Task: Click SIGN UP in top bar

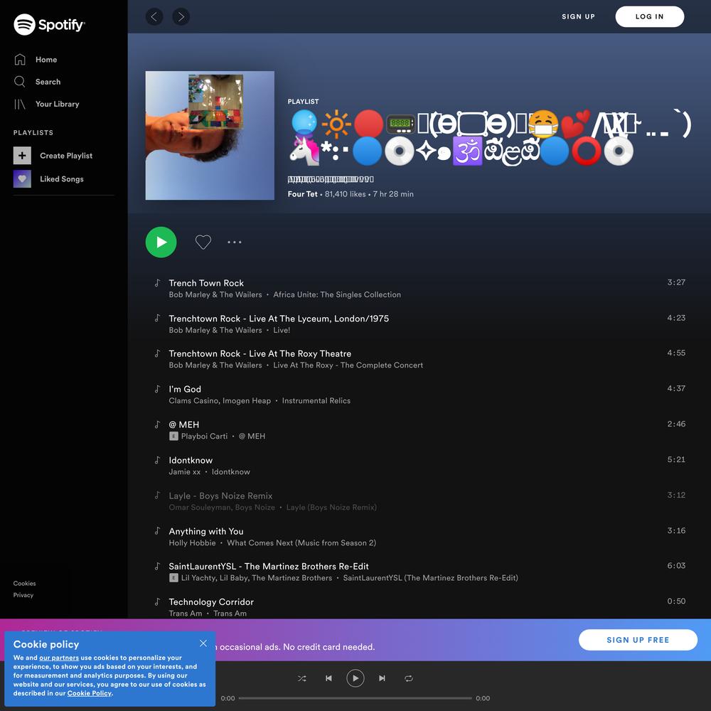Action: point(578,17)
